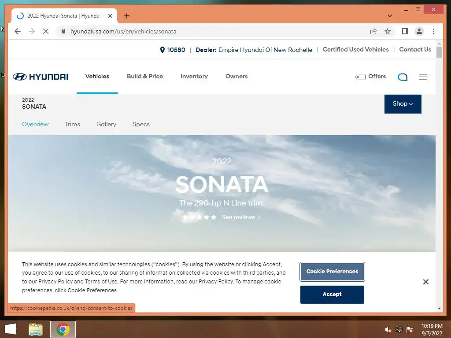Open a new tab with plus button
Screen dimensions: 451x338
126,16
